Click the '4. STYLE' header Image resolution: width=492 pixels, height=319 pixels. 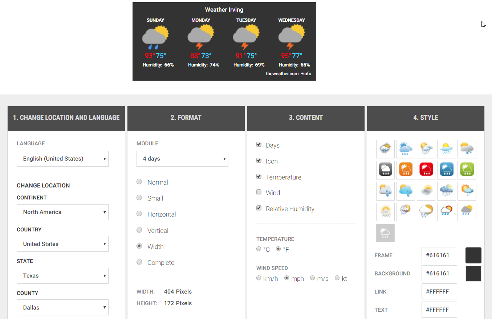point(426,118)
